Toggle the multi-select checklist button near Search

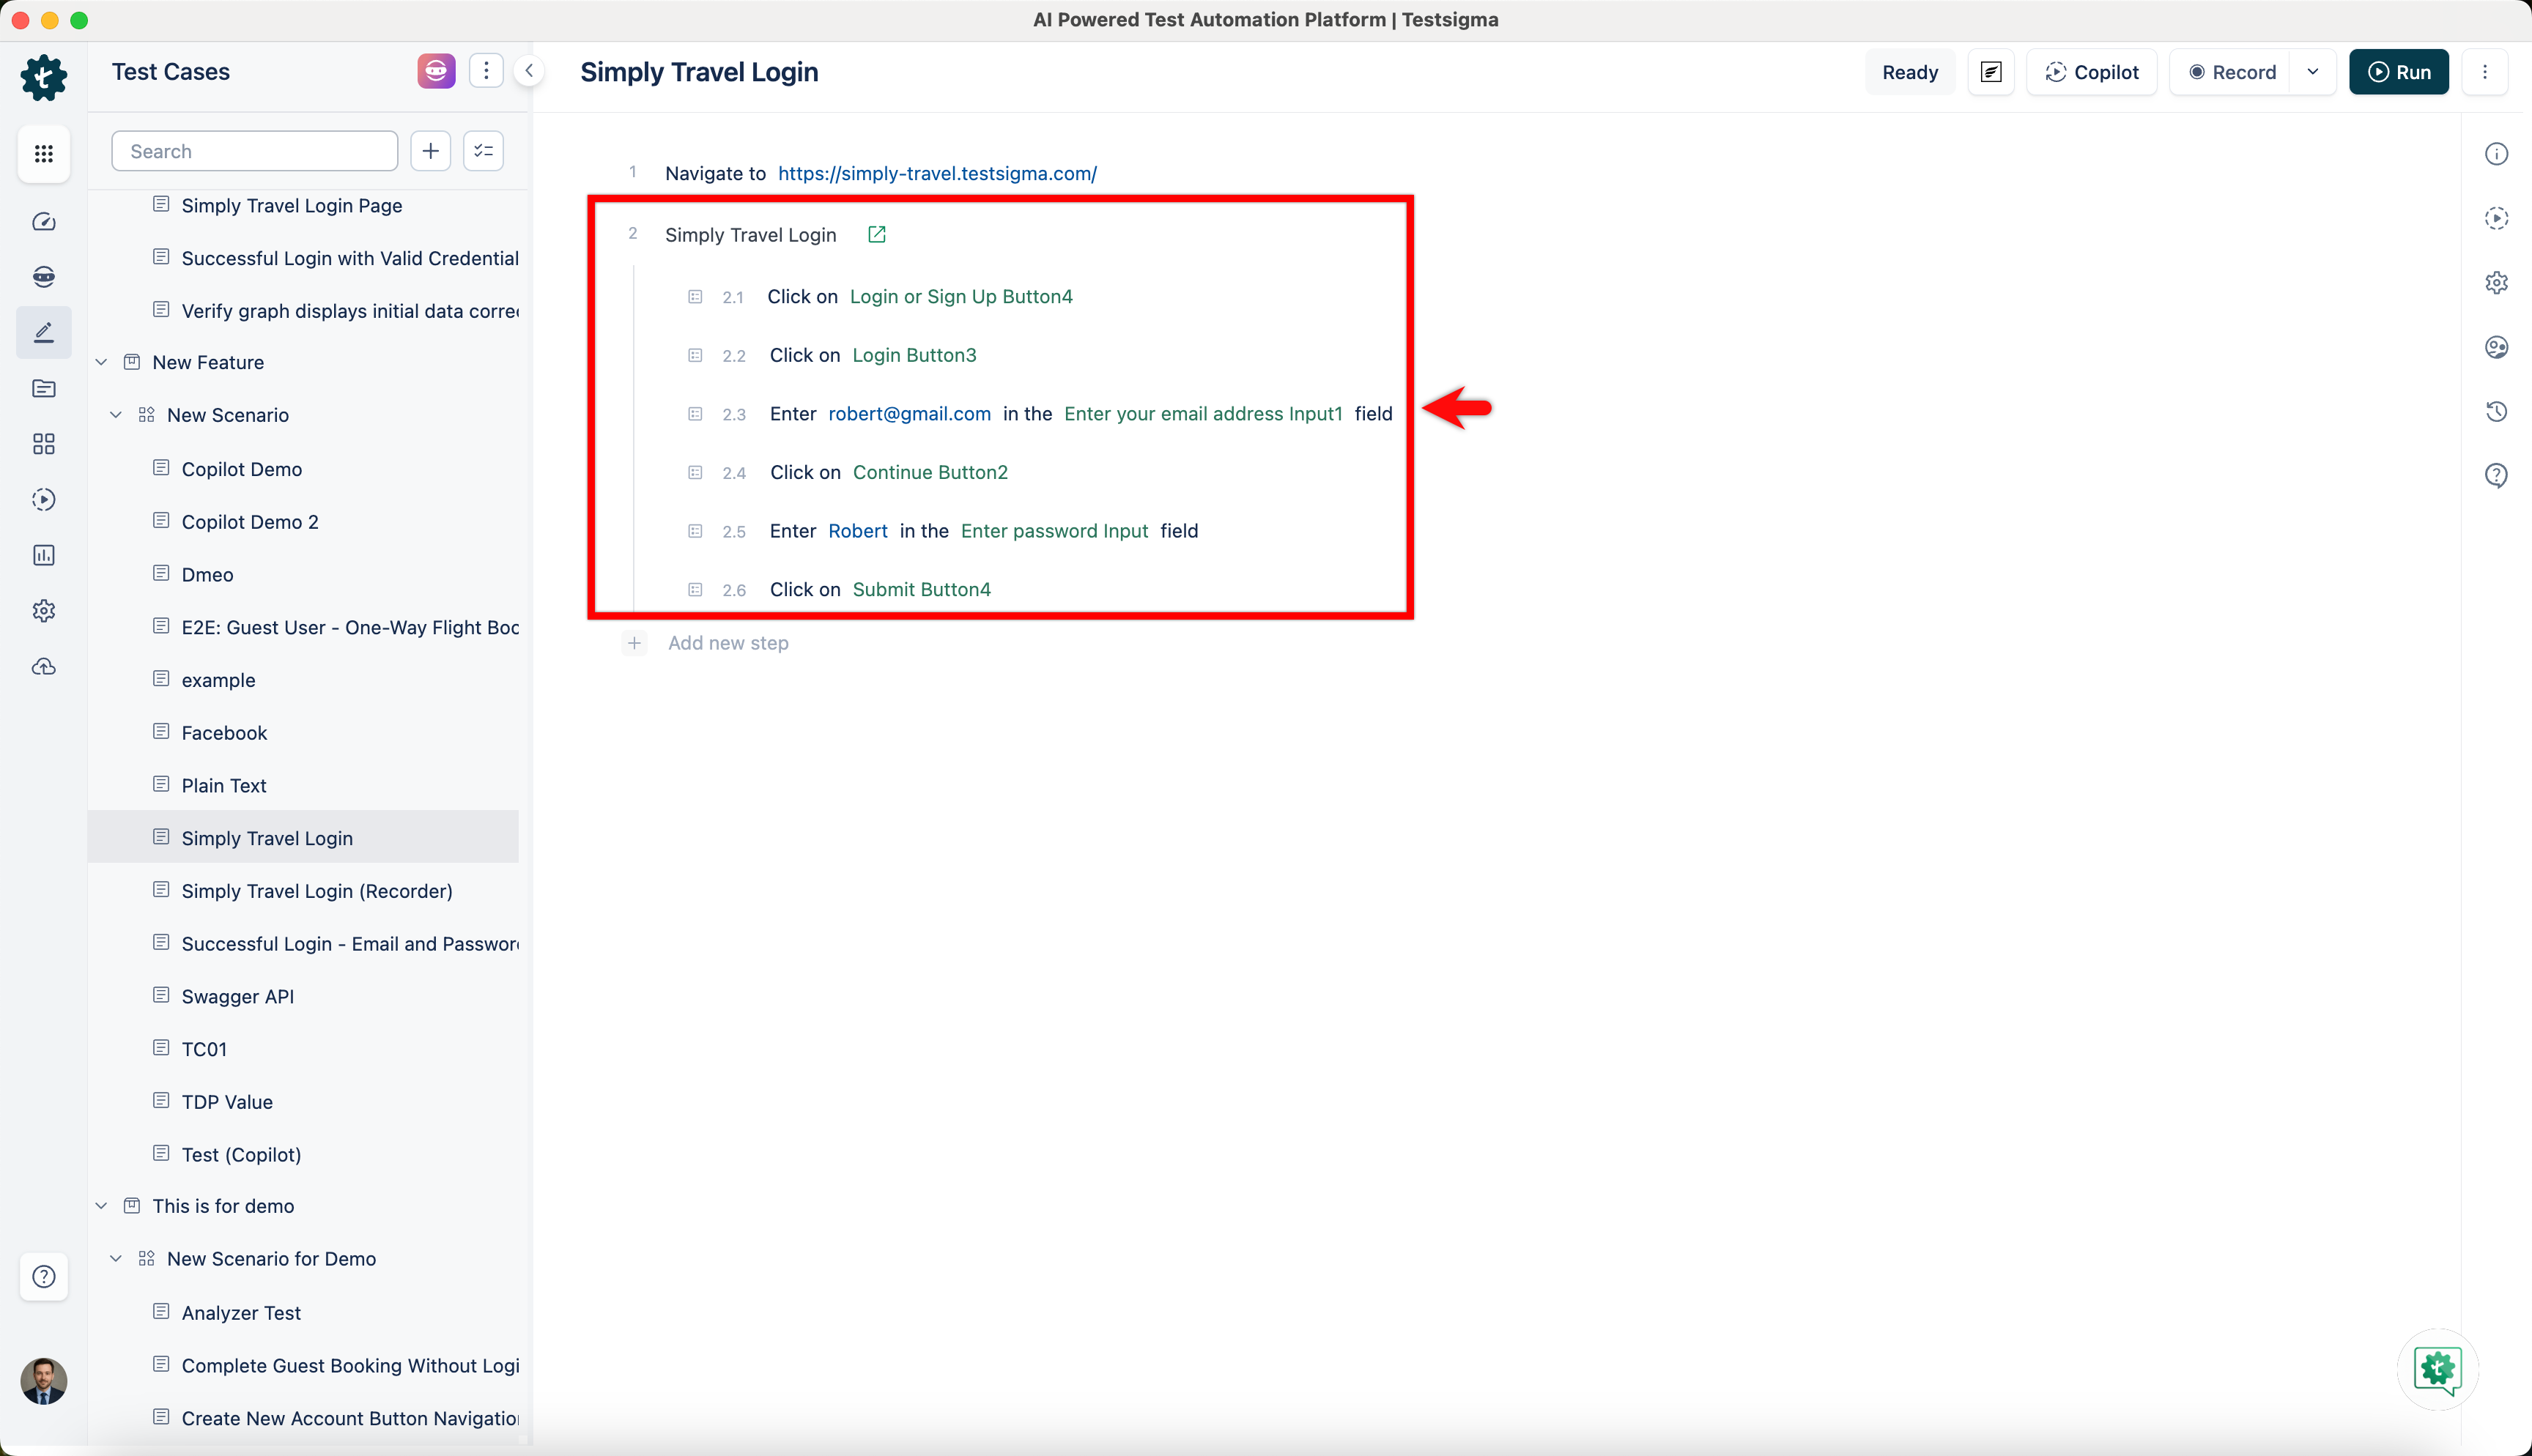483,151
